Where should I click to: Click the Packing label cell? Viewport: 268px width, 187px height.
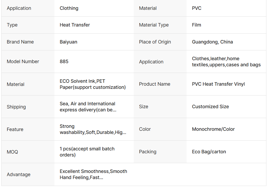coord(147,152)
